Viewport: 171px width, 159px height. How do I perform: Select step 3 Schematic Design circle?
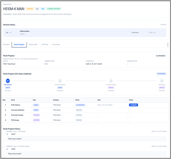pyautogui.click(x=111, y=81)
